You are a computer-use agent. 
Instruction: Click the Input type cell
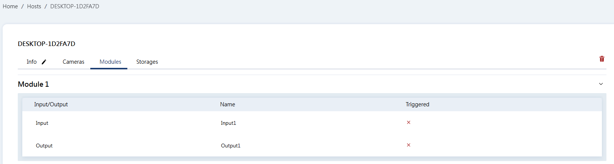click(42, 123)
